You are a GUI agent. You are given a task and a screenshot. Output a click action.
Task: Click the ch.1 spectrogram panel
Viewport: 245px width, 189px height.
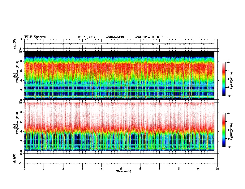(x=119, y=75)
